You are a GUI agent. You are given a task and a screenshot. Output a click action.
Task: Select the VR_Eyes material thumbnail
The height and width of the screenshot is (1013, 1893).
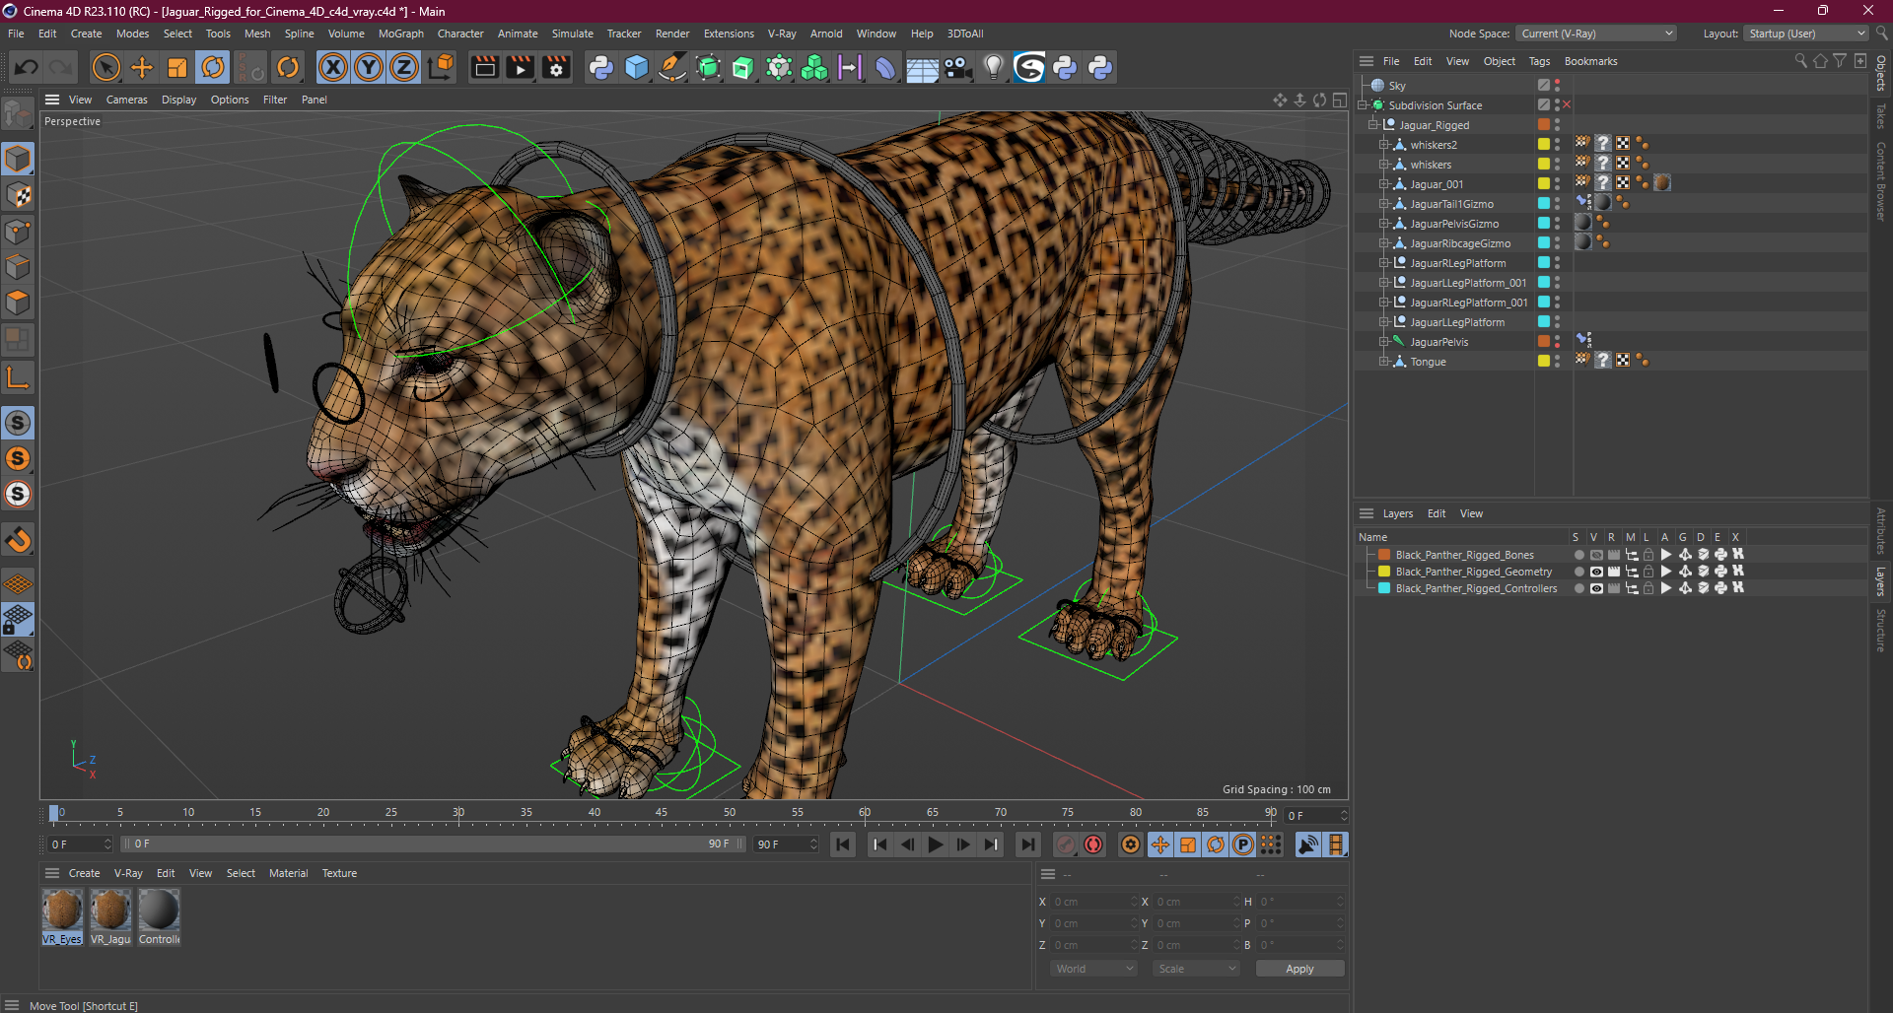62,911
